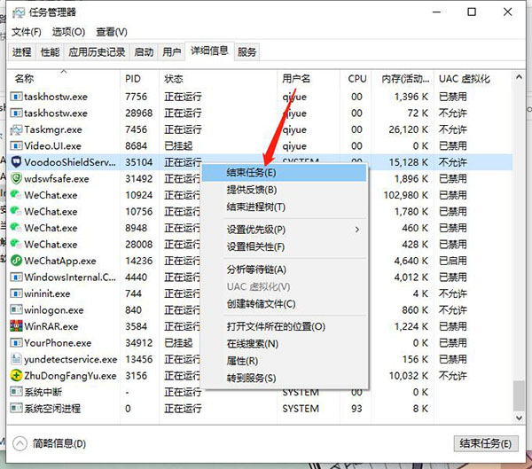
Task: Expand the 设置优先级(P) submenu arrow
Action: (357, 230)
